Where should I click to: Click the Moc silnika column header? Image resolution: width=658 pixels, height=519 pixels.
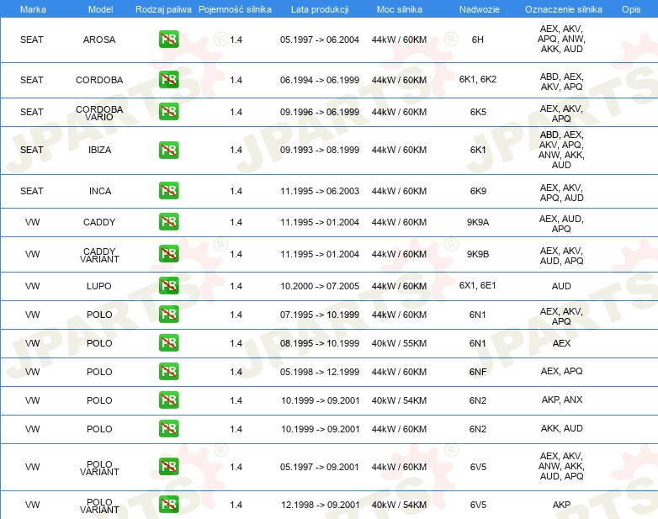click(x=400, y=9)
